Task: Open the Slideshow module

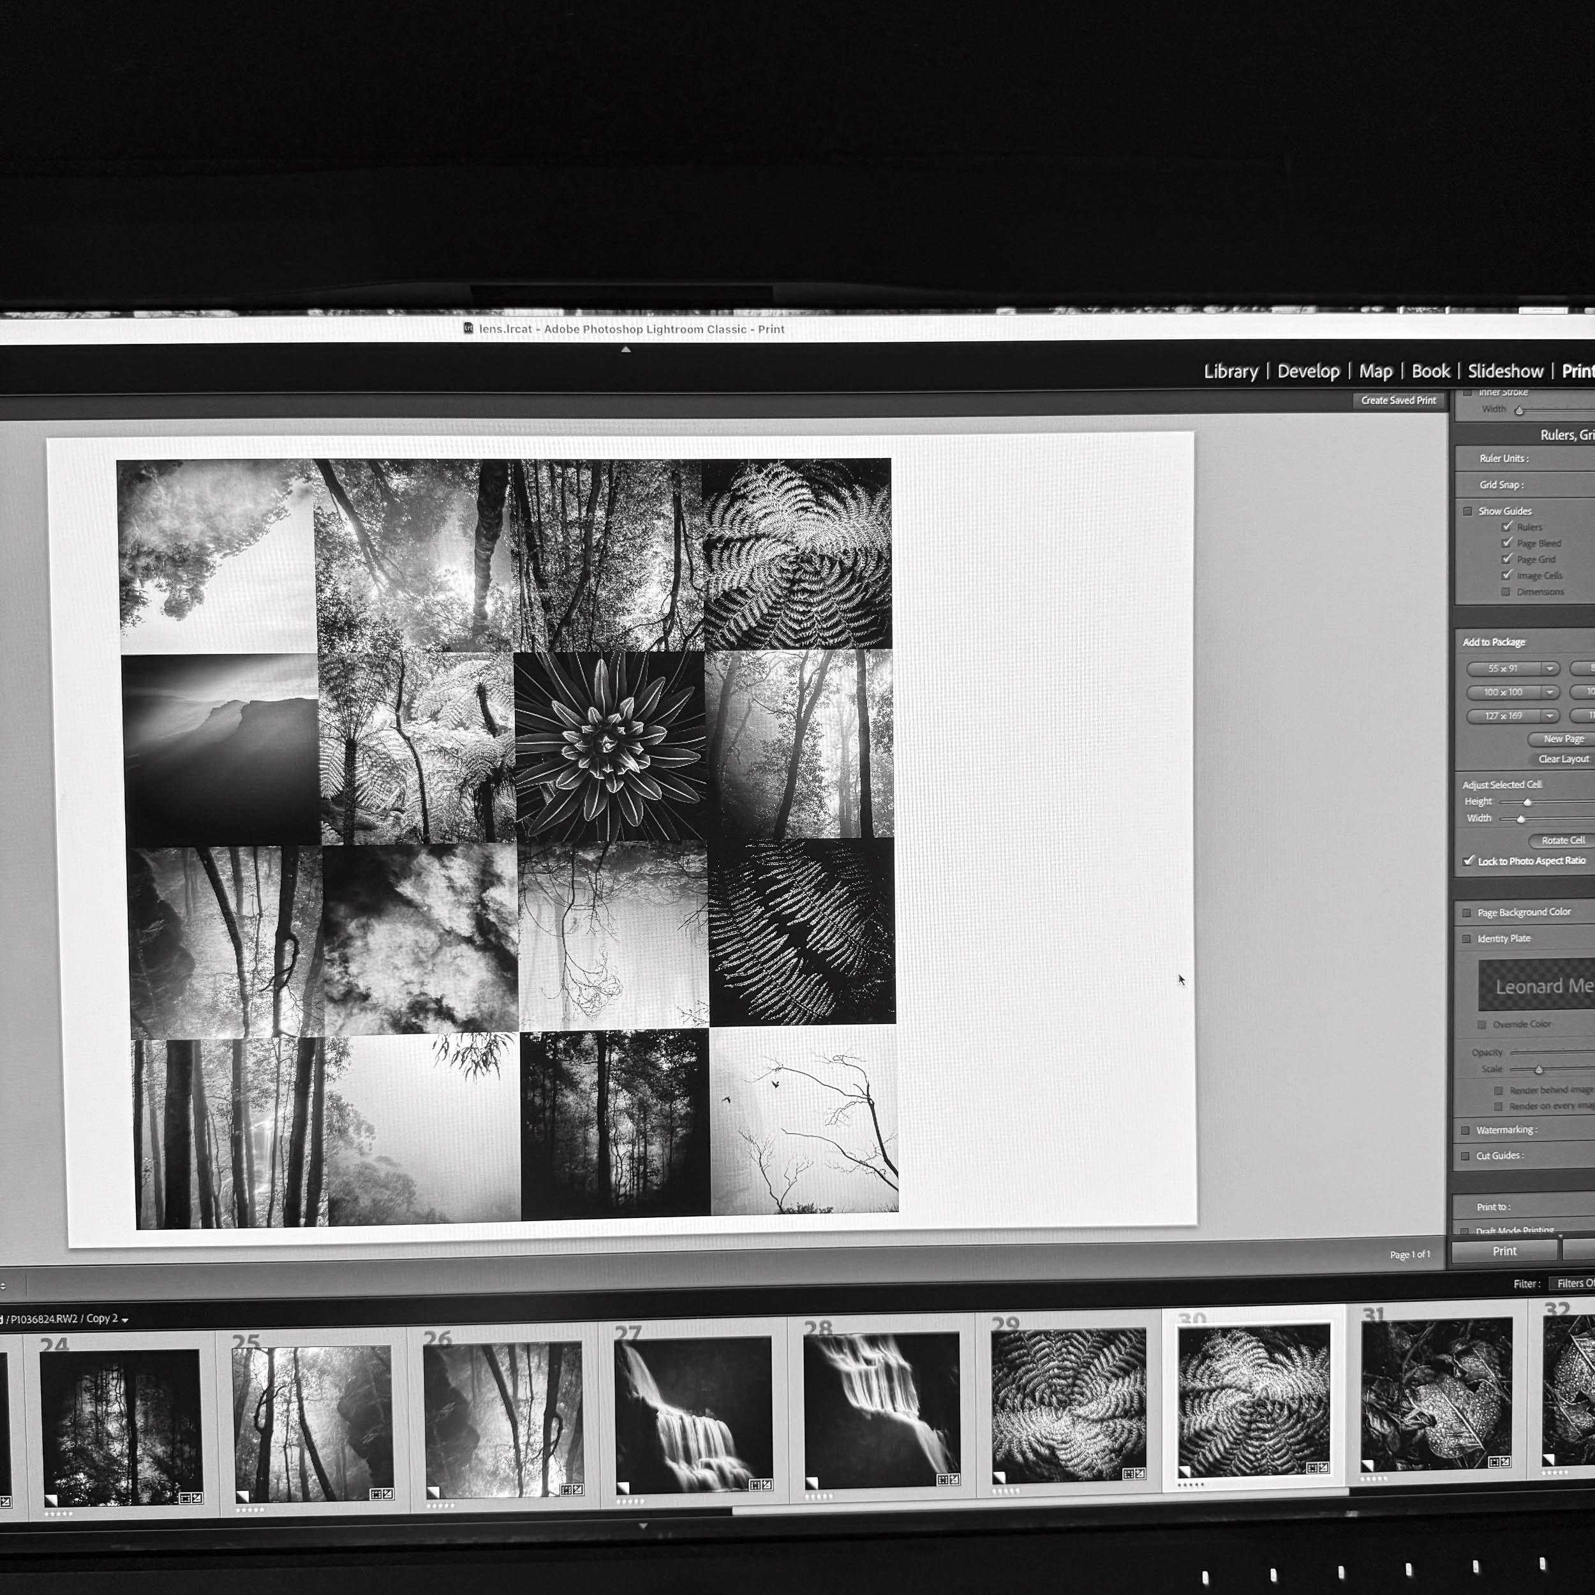Action: 1504,371
